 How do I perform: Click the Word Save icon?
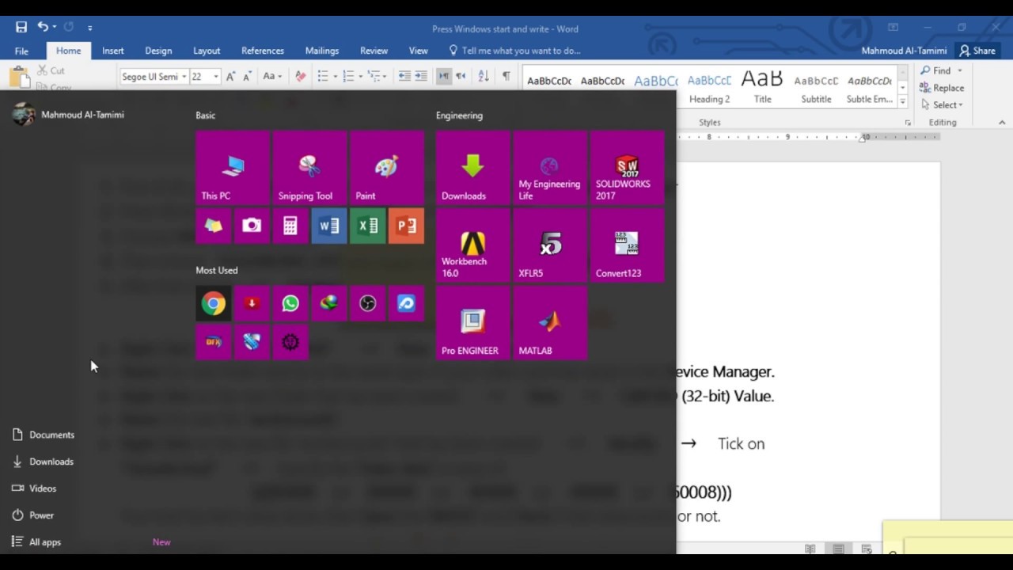(x=21, y=27)
